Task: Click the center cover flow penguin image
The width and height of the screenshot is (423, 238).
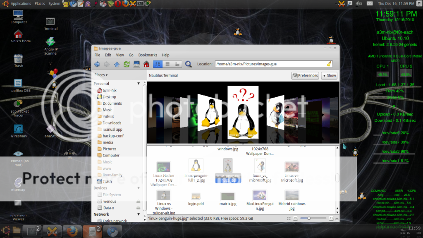Action: [243, 113]
